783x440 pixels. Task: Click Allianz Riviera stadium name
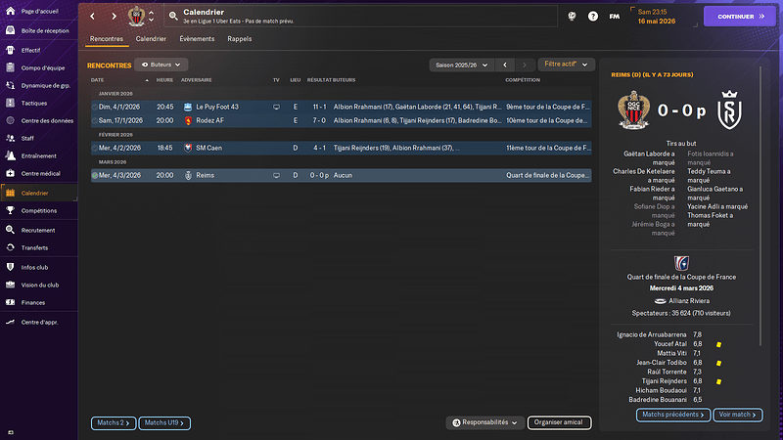pos(689,301)
